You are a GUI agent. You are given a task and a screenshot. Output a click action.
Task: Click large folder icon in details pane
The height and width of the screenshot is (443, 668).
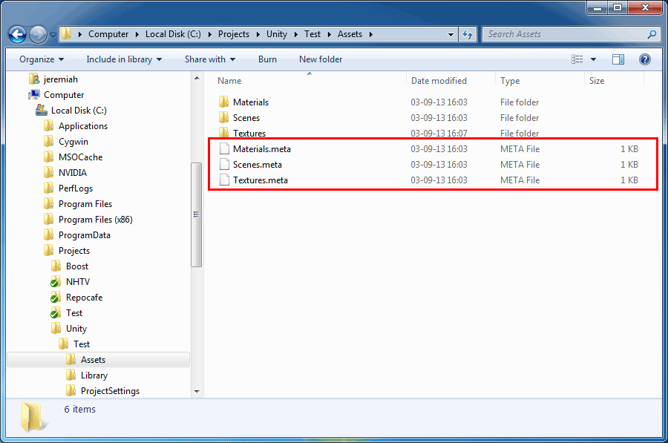(x=33, y=416)
